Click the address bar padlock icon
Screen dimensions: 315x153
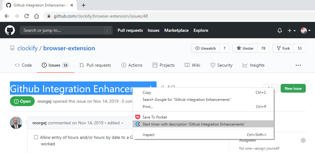49,16
